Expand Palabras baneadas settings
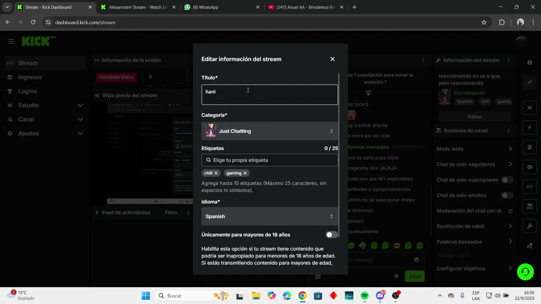 (510, 242)
